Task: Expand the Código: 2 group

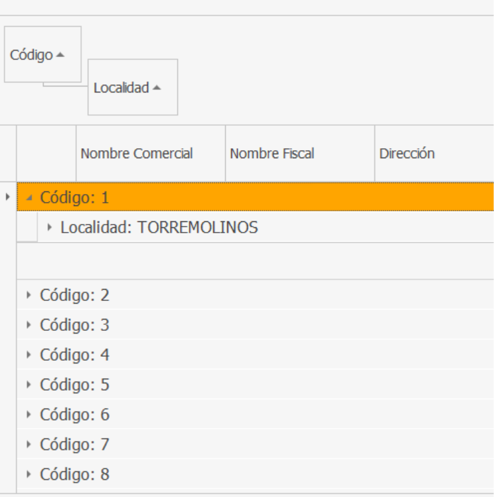Action: click(x=29, y=295)
